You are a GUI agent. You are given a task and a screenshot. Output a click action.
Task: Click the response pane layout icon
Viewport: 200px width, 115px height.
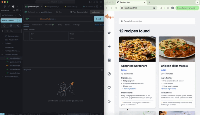102,70
